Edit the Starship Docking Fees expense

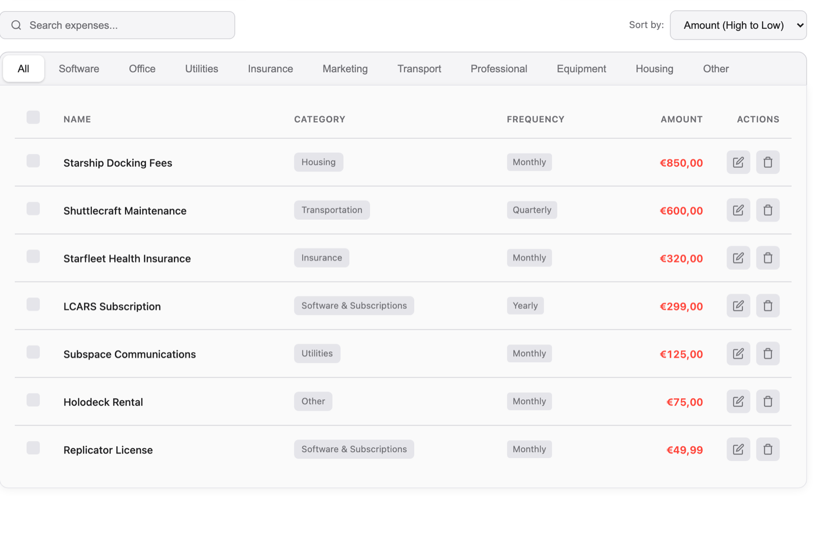[738, 163]
